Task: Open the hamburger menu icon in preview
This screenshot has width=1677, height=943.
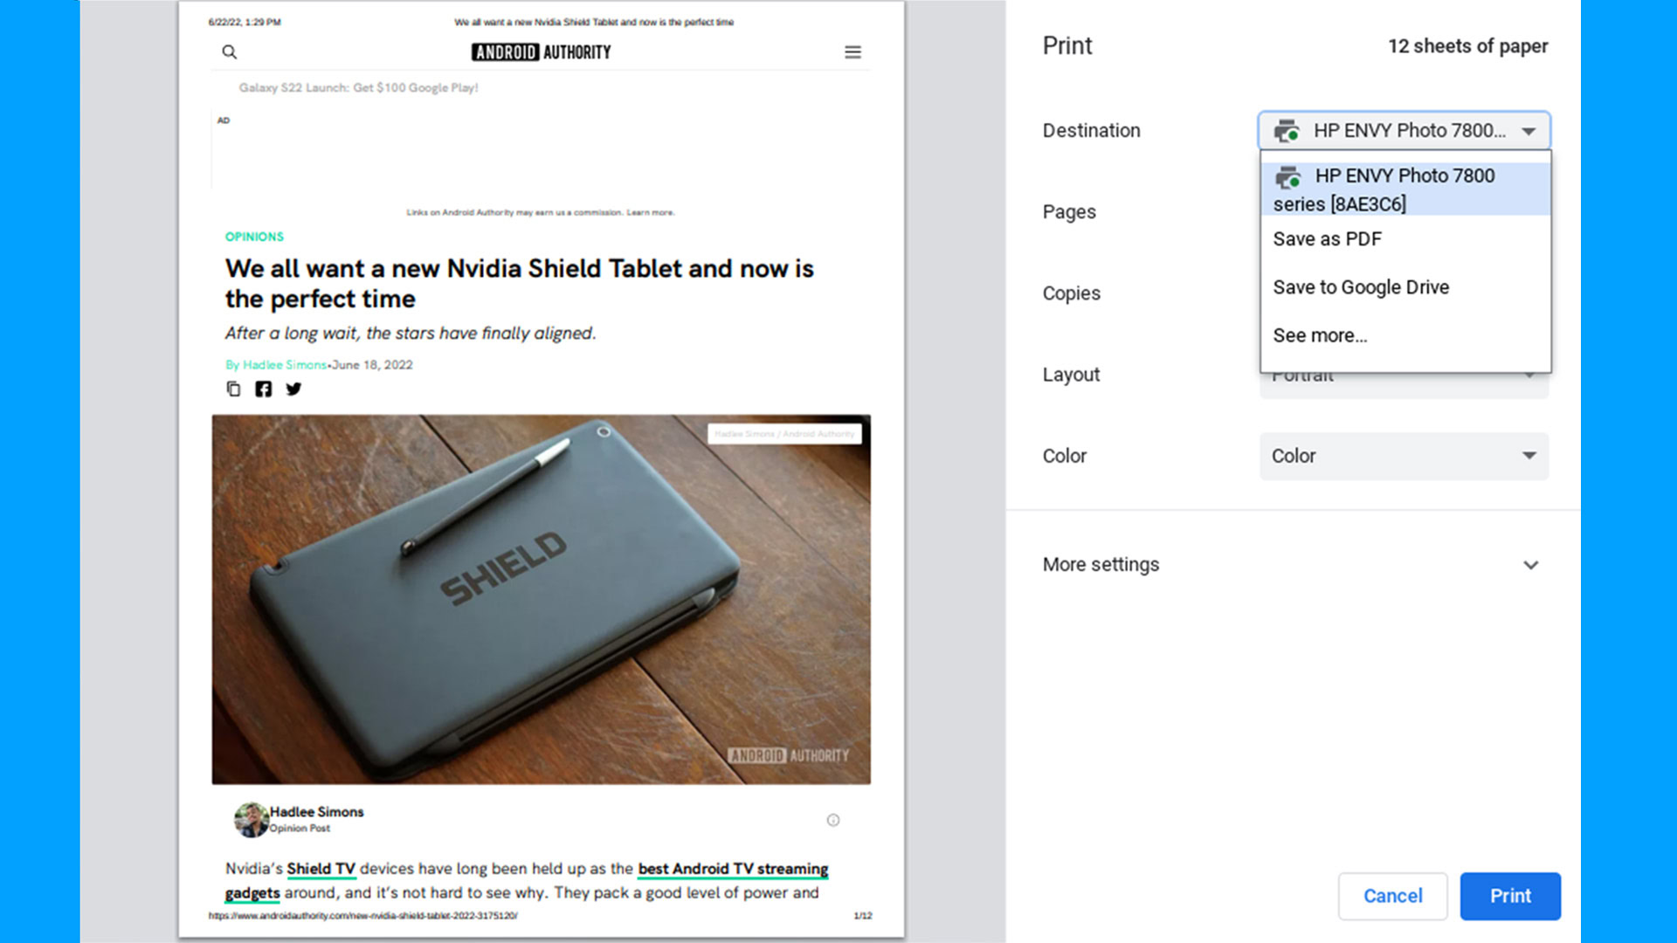Action: 852,52
